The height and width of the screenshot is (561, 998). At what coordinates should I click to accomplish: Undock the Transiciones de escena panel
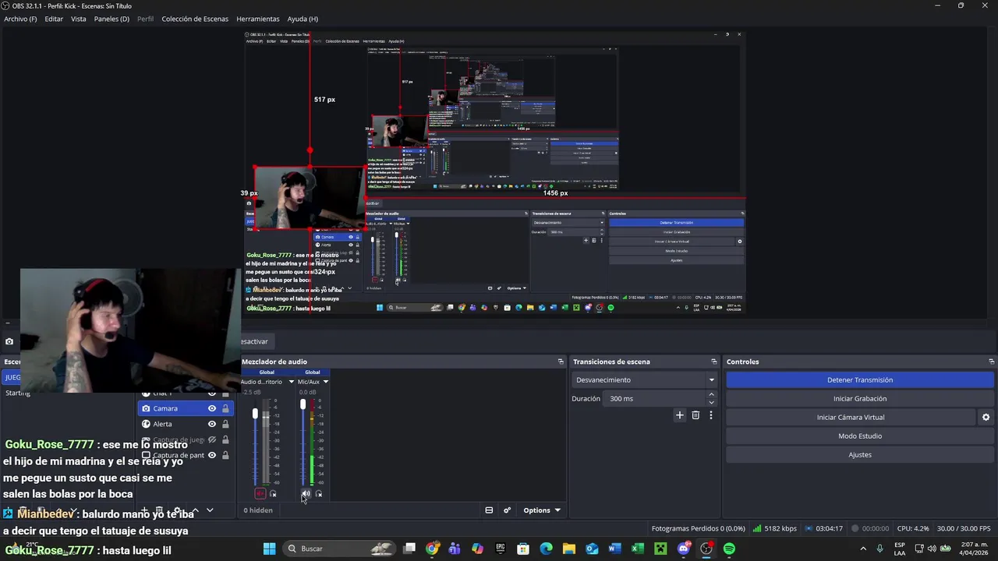tap(713, 362)
